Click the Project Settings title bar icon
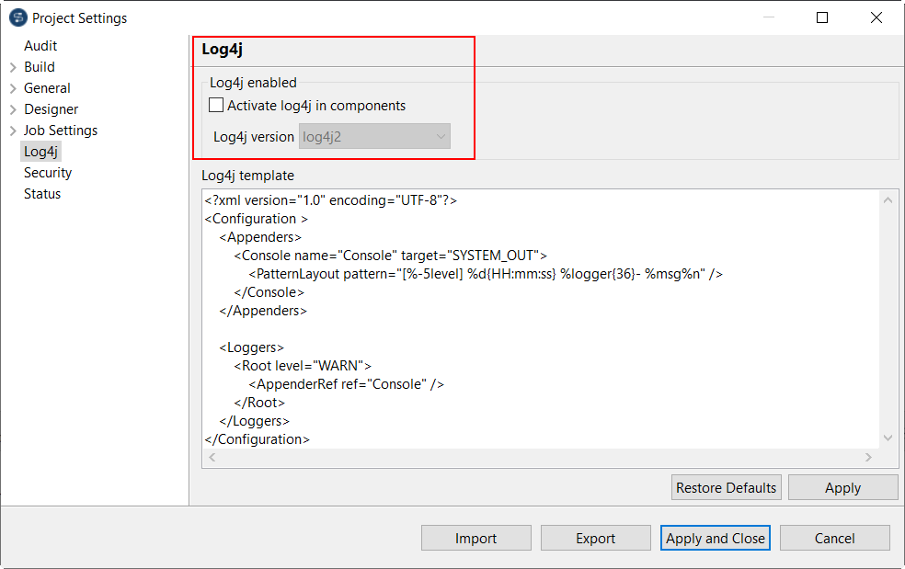 [17, 17]
